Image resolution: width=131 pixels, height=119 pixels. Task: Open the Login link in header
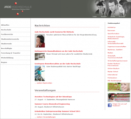(95, 16)
